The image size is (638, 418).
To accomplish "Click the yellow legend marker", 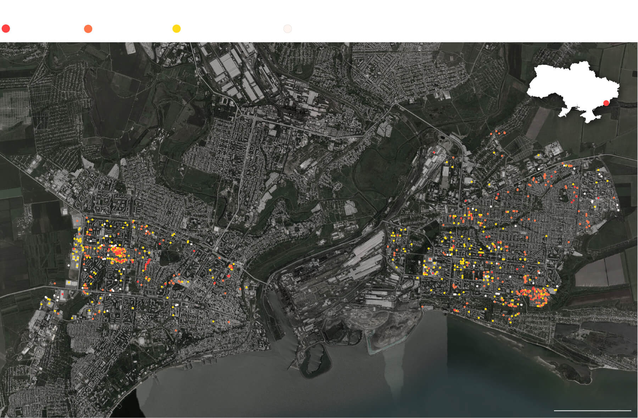I will pos(177,29).
